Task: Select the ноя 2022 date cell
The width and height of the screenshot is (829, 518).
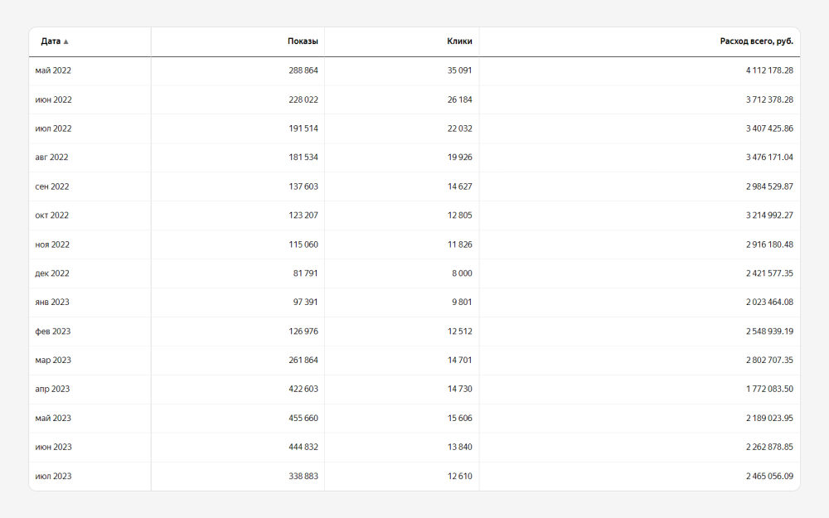Action: [x=52, y=244]
